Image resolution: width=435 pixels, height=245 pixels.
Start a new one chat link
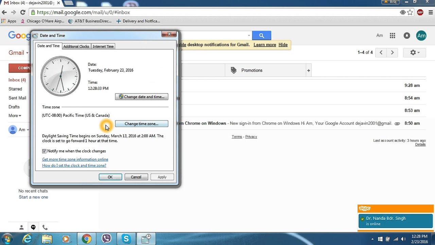pyautogui.click(x=33, y=197)
